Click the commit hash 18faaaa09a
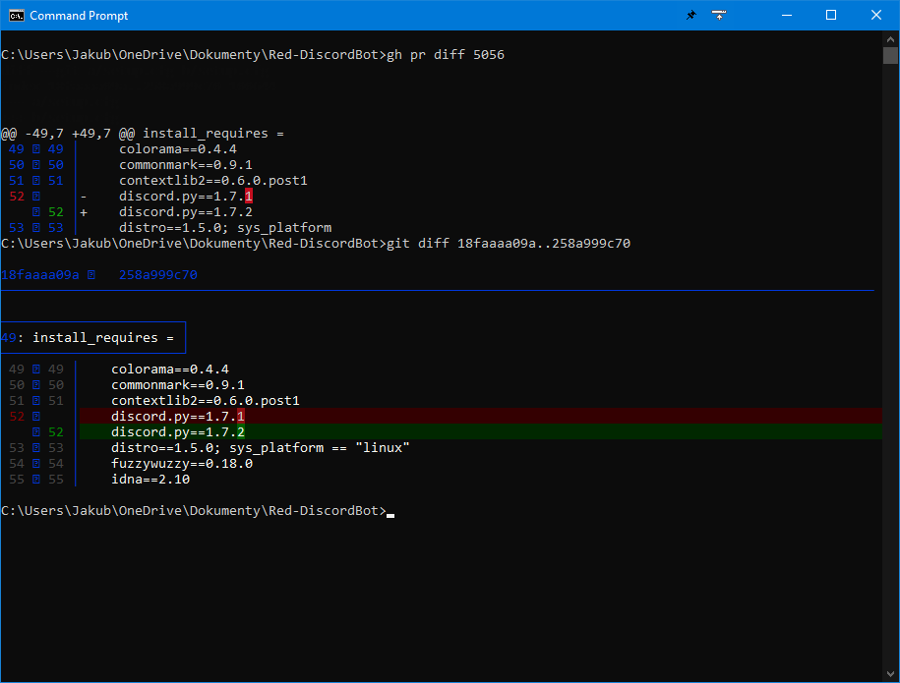900x683 pixels. coord(39,274)
